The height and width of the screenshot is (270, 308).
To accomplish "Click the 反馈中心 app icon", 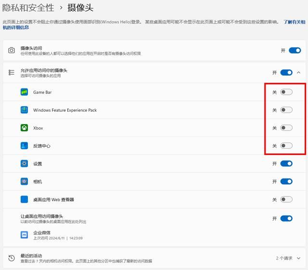I will [24, 146].
